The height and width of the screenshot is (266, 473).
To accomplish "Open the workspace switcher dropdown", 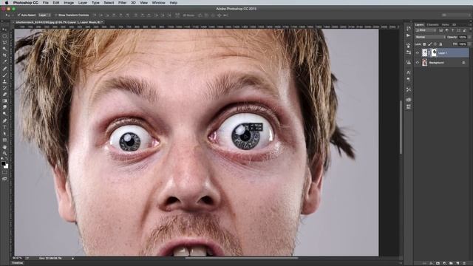I will pyautogui.click(x=455, y=15).
